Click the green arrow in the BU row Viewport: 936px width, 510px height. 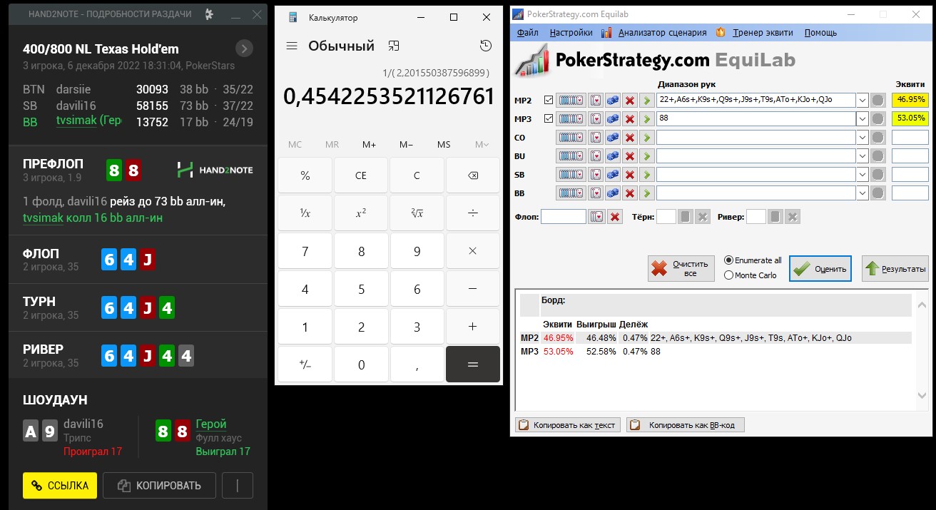coord(646,155)
